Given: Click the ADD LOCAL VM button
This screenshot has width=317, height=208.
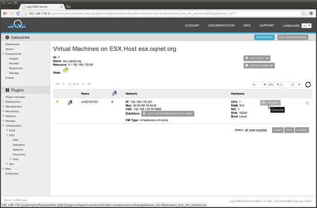Looking at the screenshot, I should pos(256,58).
